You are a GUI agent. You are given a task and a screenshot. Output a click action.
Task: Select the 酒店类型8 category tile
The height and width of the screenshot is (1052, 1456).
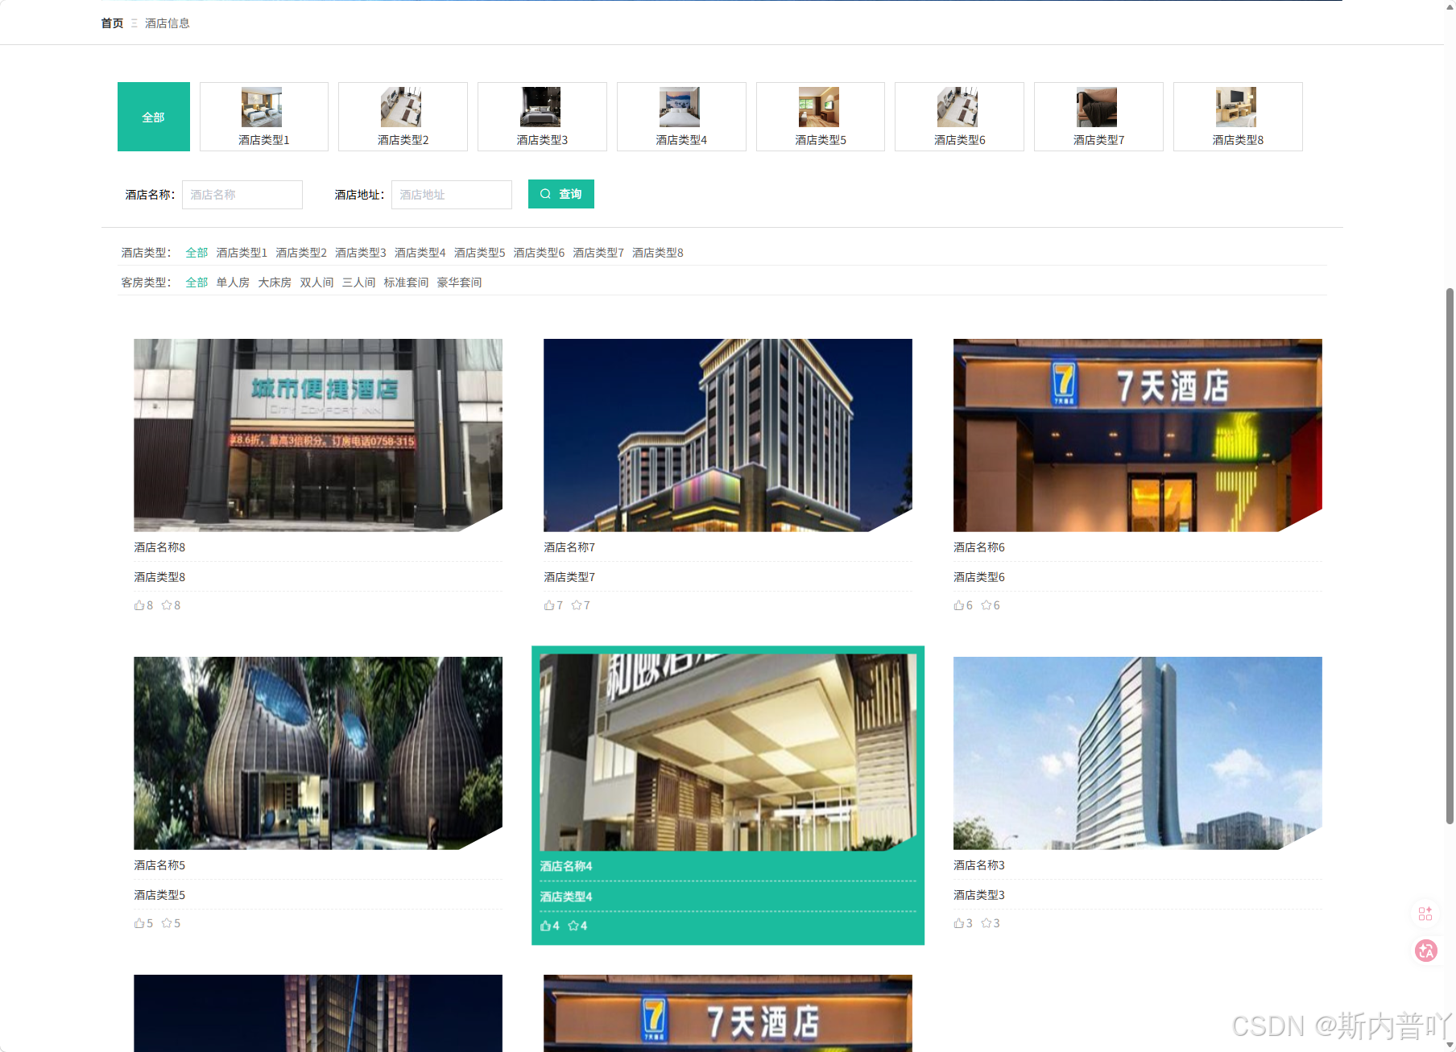[x=1238, y=117]
